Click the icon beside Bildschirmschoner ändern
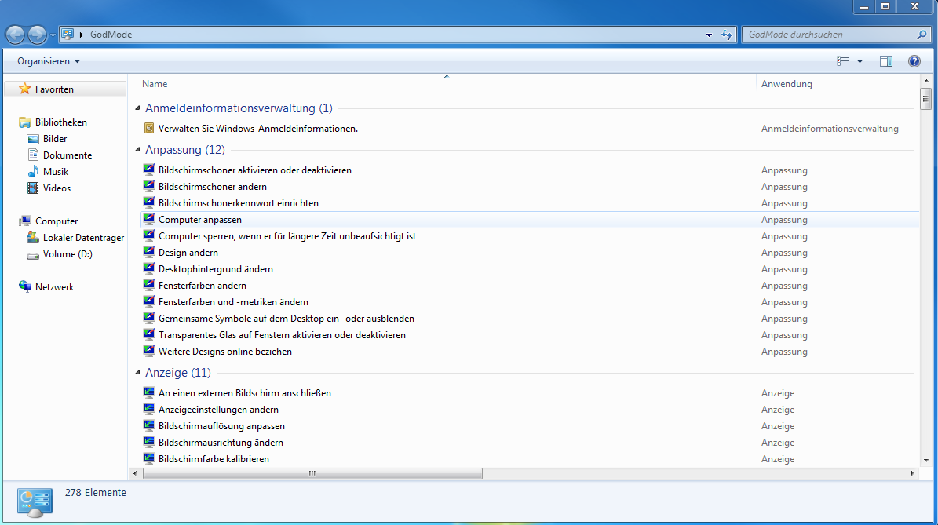The image size is (938, 525). [x=149, y=186]
